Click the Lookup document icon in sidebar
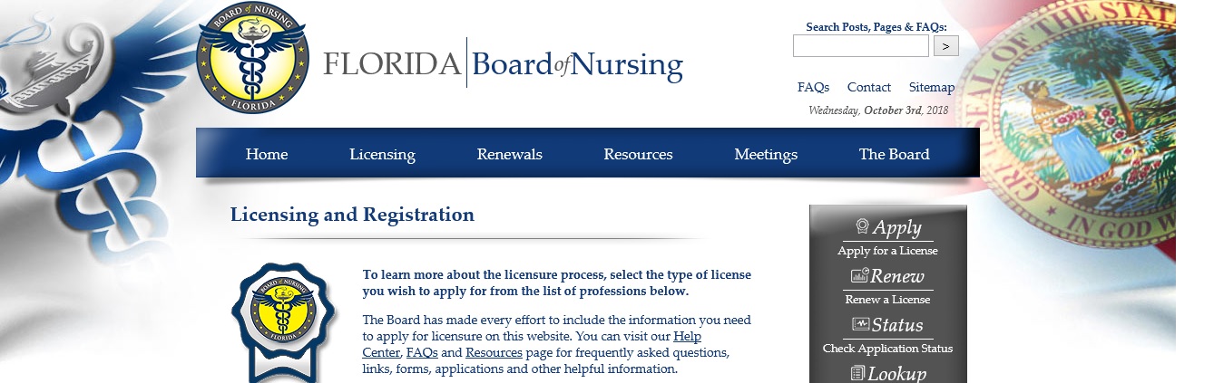1214x383 pixels. point(857,372)
